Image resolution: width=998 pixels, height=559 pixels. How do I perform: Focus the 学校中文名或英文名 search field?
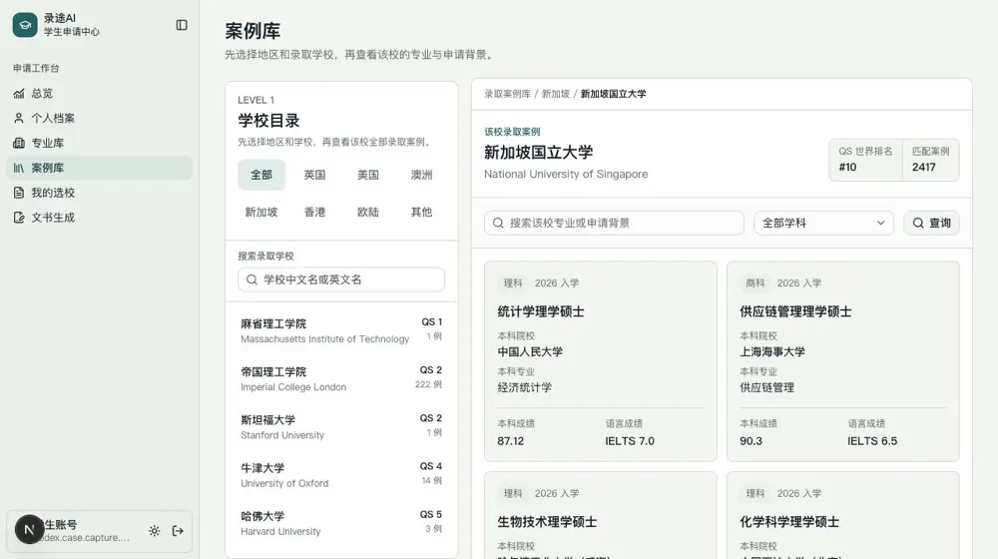pos(341,279)
